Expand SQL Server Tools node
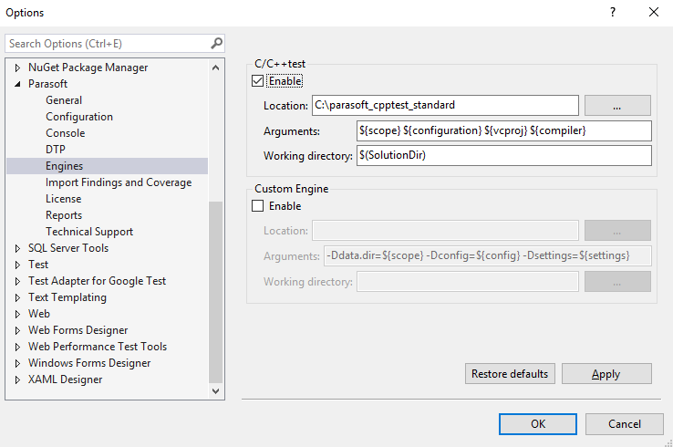Viewport: 673px width, 447px height. point(17,248)
